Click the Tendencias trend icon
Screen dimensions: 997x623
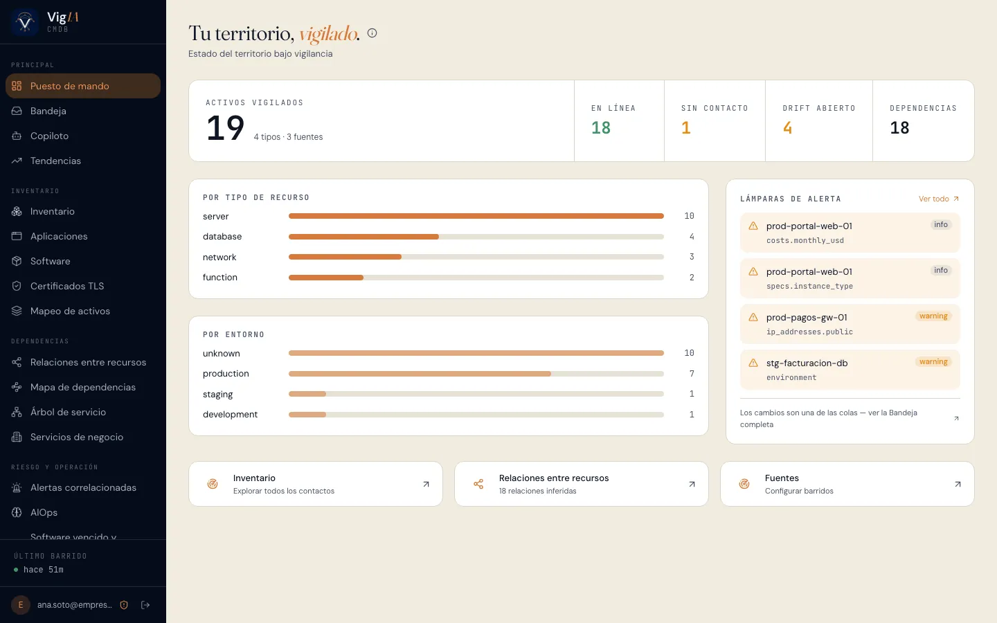click(x=17, y=161)
